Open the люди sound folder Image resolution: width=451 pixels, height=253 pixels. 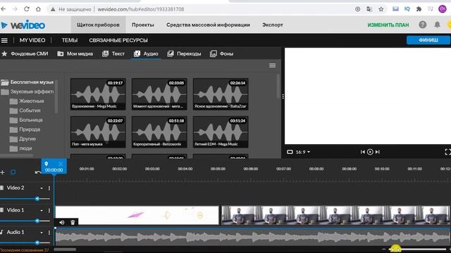point(20,148)
